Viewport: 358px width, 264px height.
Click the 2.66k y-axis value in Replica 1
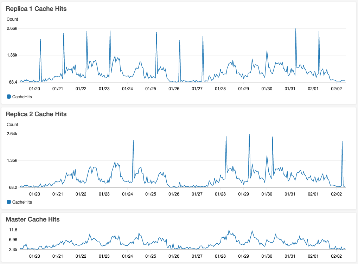[x=12, y=28]
